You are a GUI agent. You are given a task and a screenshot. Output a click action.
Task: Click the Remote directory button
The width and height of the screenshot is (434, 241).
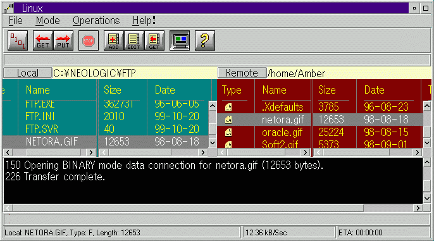[x=242, y=73]
